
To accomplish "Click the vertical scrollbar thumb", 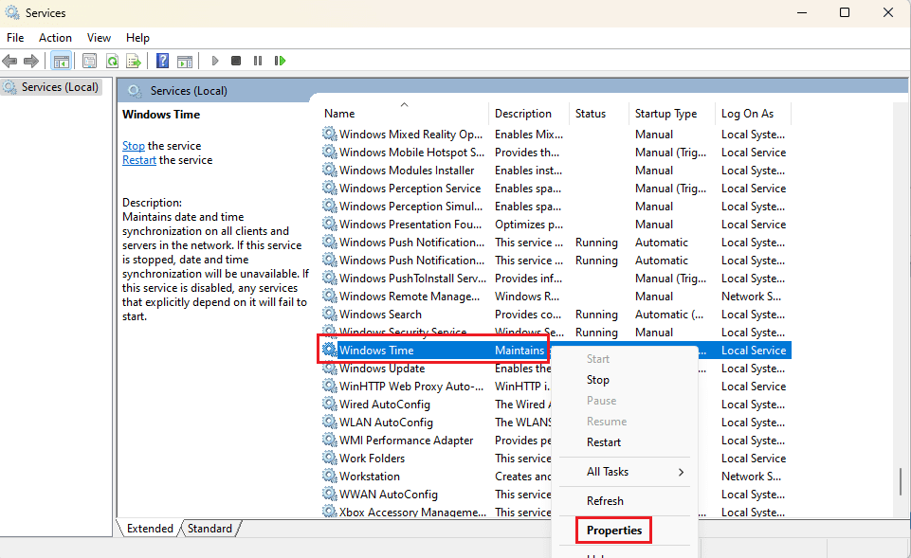I will 902,482.
